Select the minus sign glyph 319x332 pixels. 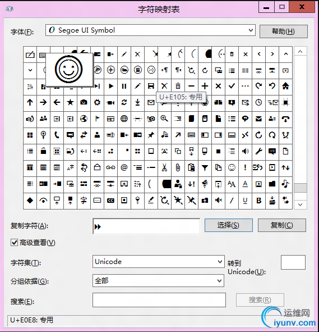pyautogui.click(x=191, y=86)
